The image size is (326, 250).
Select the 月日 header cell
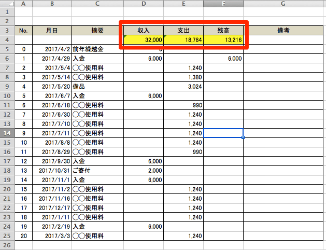pyautogui.click(x=51, y=31)
